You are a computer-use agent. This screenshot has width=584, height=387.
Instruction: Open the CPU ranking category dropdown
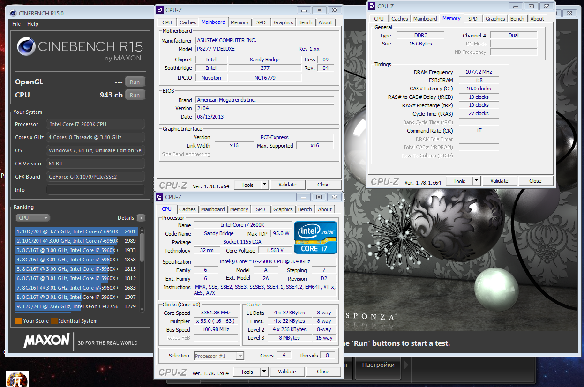[x=32, y=218]
